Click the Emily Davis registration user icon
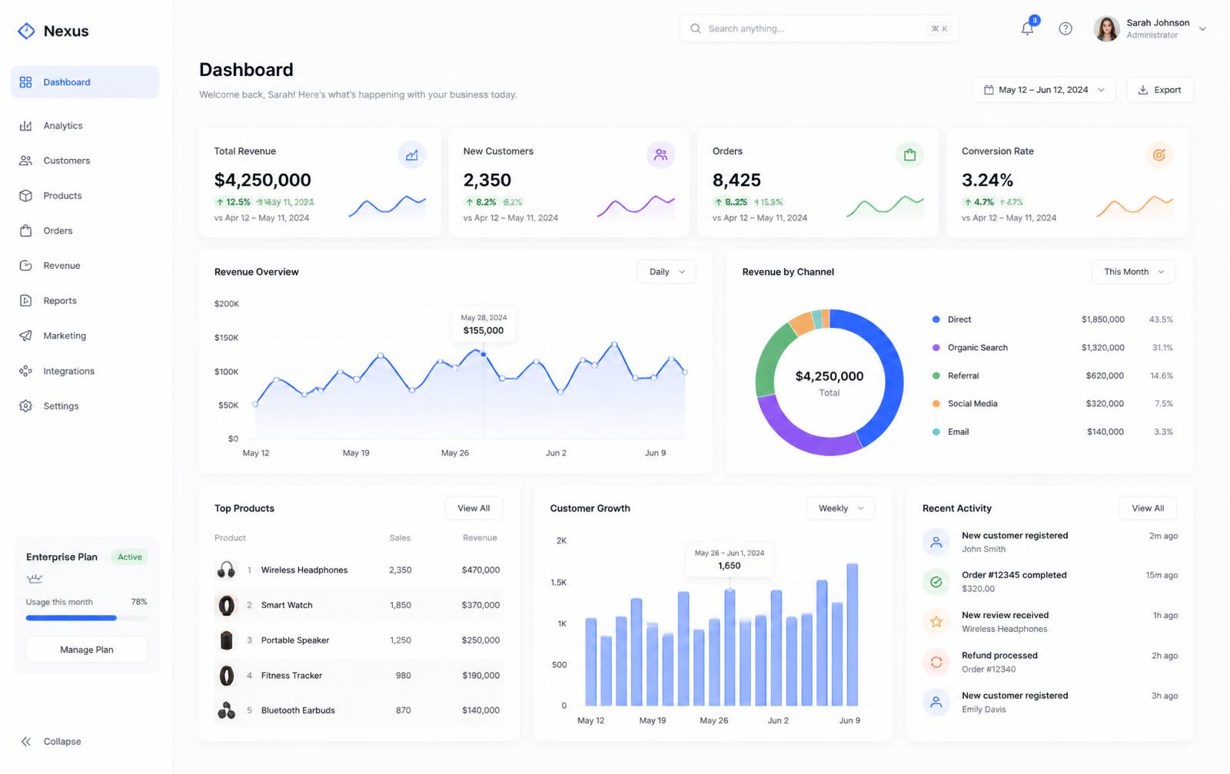The image size is (1230, 774). pos(936,702)
